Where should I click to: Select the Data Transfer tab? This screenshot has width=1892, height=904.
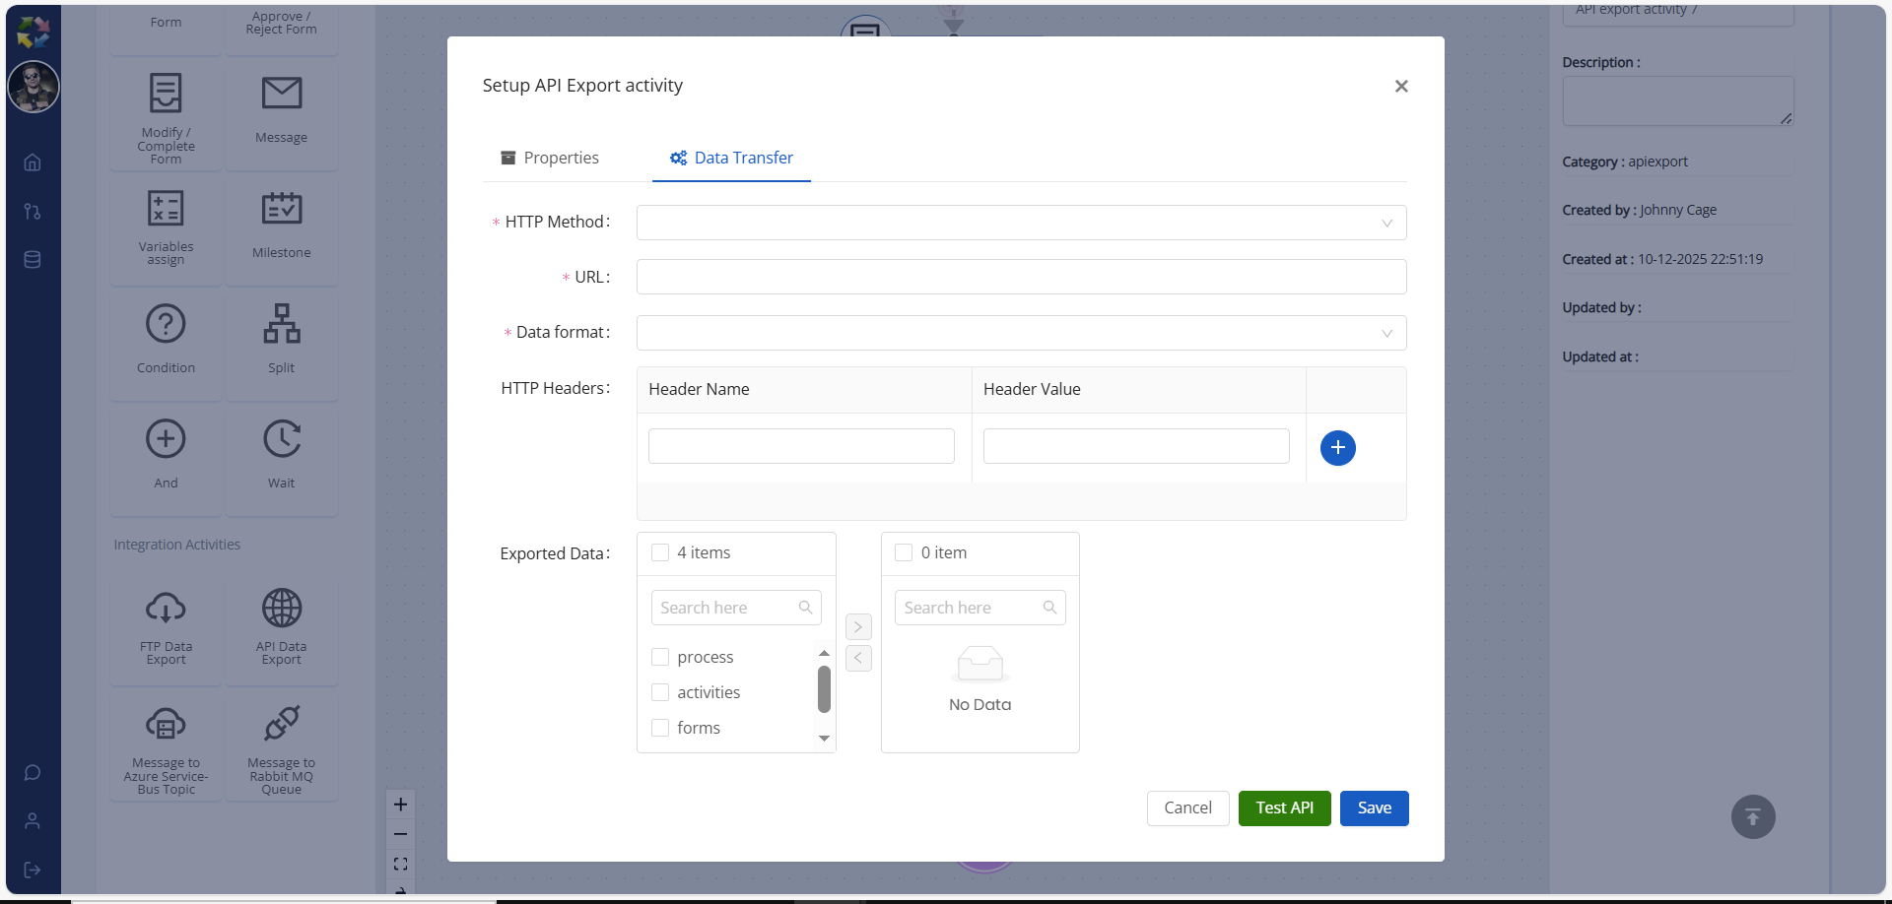coord(731,158)
